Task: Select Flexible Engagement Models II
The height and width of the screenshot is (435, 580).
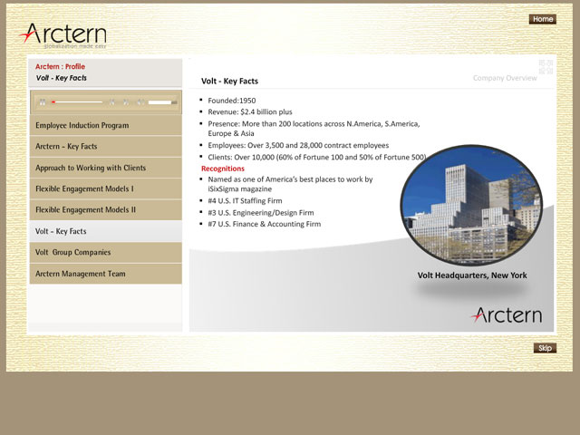Action: 105,209
